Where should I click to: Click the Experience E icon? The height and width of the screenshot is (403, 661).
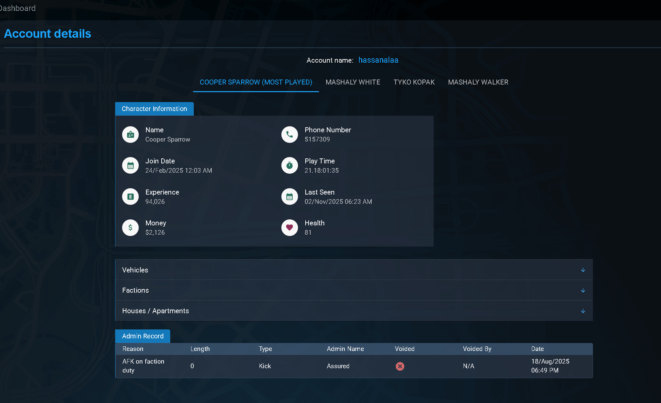pyautogui.click(x=130, y=197)
